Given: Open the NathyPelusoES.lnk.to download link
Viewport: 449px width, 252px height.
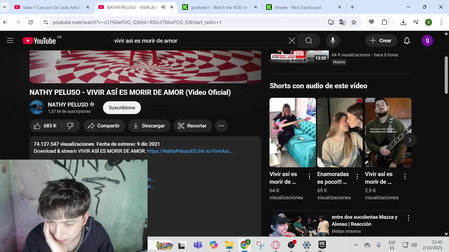Looking at the screenshot, I should point(190,151).
